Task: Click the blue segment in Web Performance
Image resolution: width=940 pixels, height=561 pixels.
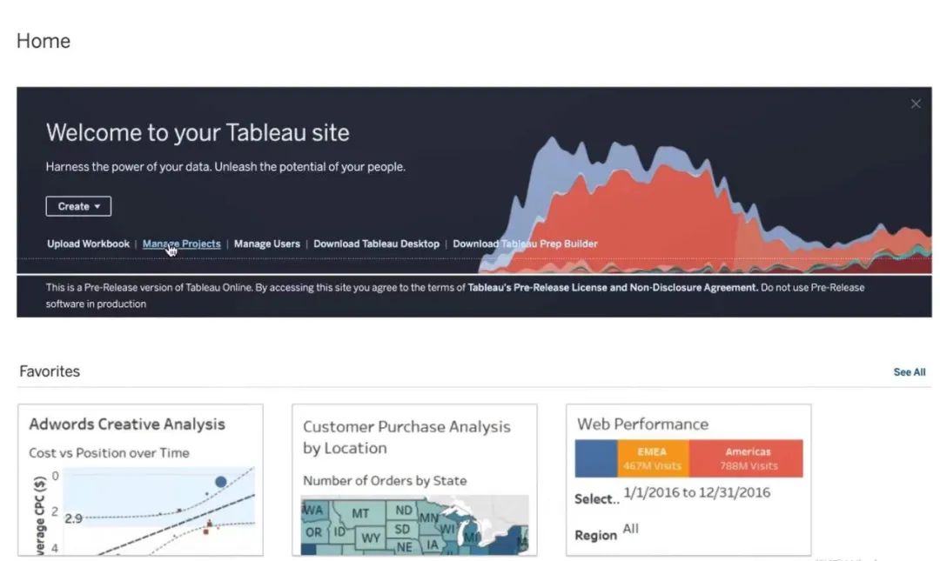Action: 596,458
